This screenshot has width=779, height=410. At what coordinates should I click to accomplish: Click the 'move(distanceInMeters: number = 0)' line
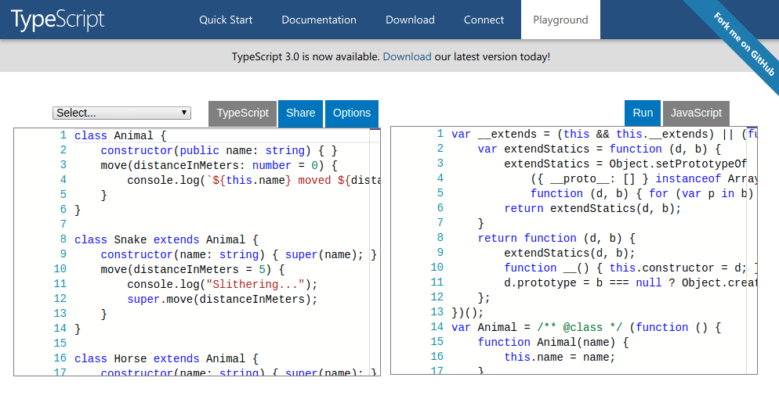tap(219, 166)
